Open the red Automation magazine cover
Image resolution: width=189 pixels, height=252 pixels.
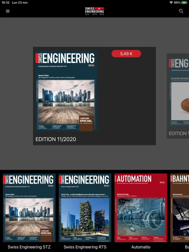coord(141,208)
